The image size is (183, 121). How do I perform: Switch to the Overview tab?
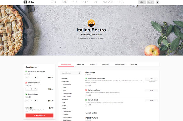click(81, 64)
